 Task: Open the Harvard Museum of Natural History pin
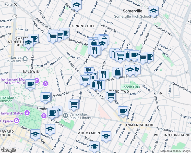pyautogui.click(x=37, y=81)
